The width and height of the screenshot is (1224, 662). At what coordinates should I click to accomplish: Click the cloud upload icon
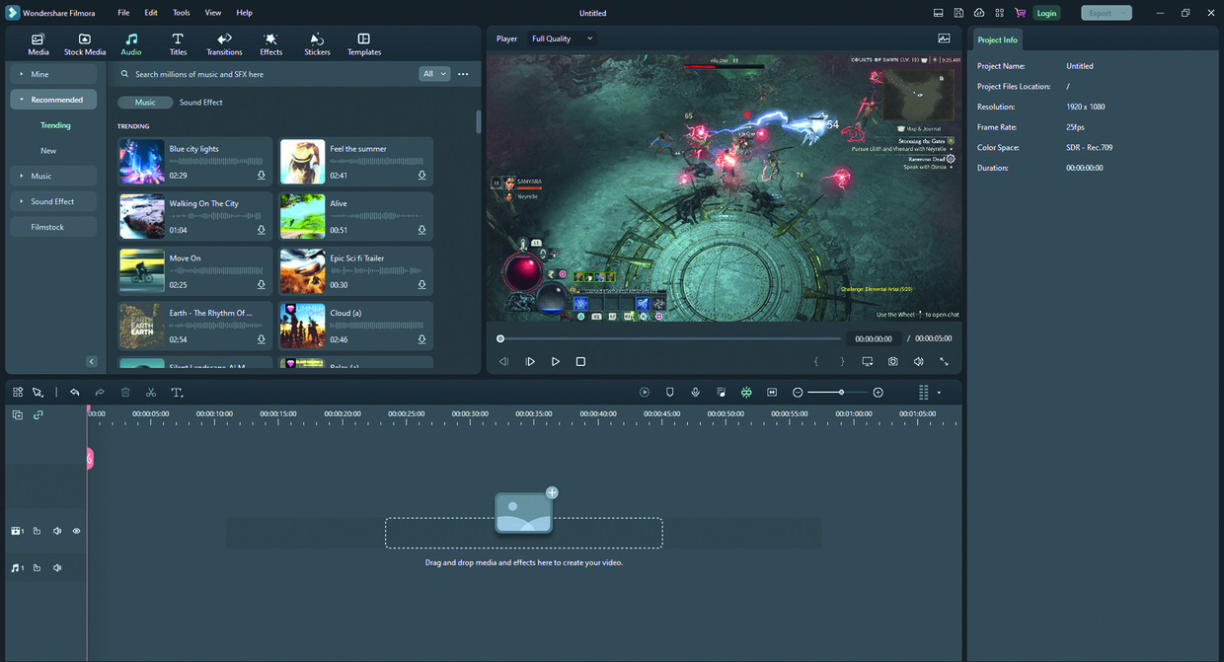(x=979, y=13)
